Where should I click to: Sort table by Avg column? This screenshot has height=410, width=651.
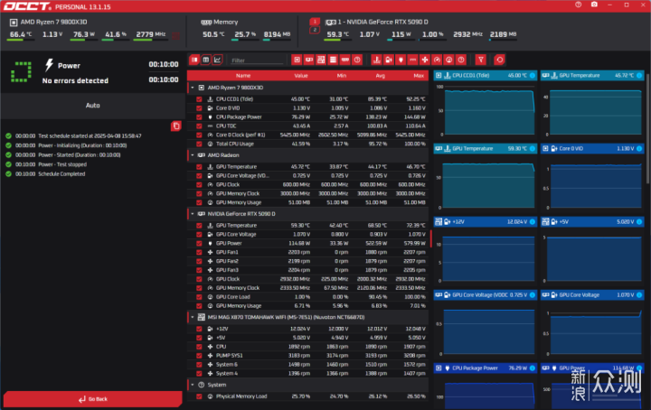(x=381, y=76)
